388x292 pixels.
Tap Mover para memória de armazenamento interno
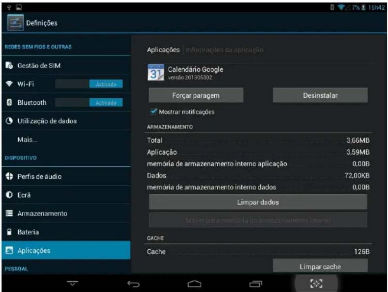(x=258, y=220)
